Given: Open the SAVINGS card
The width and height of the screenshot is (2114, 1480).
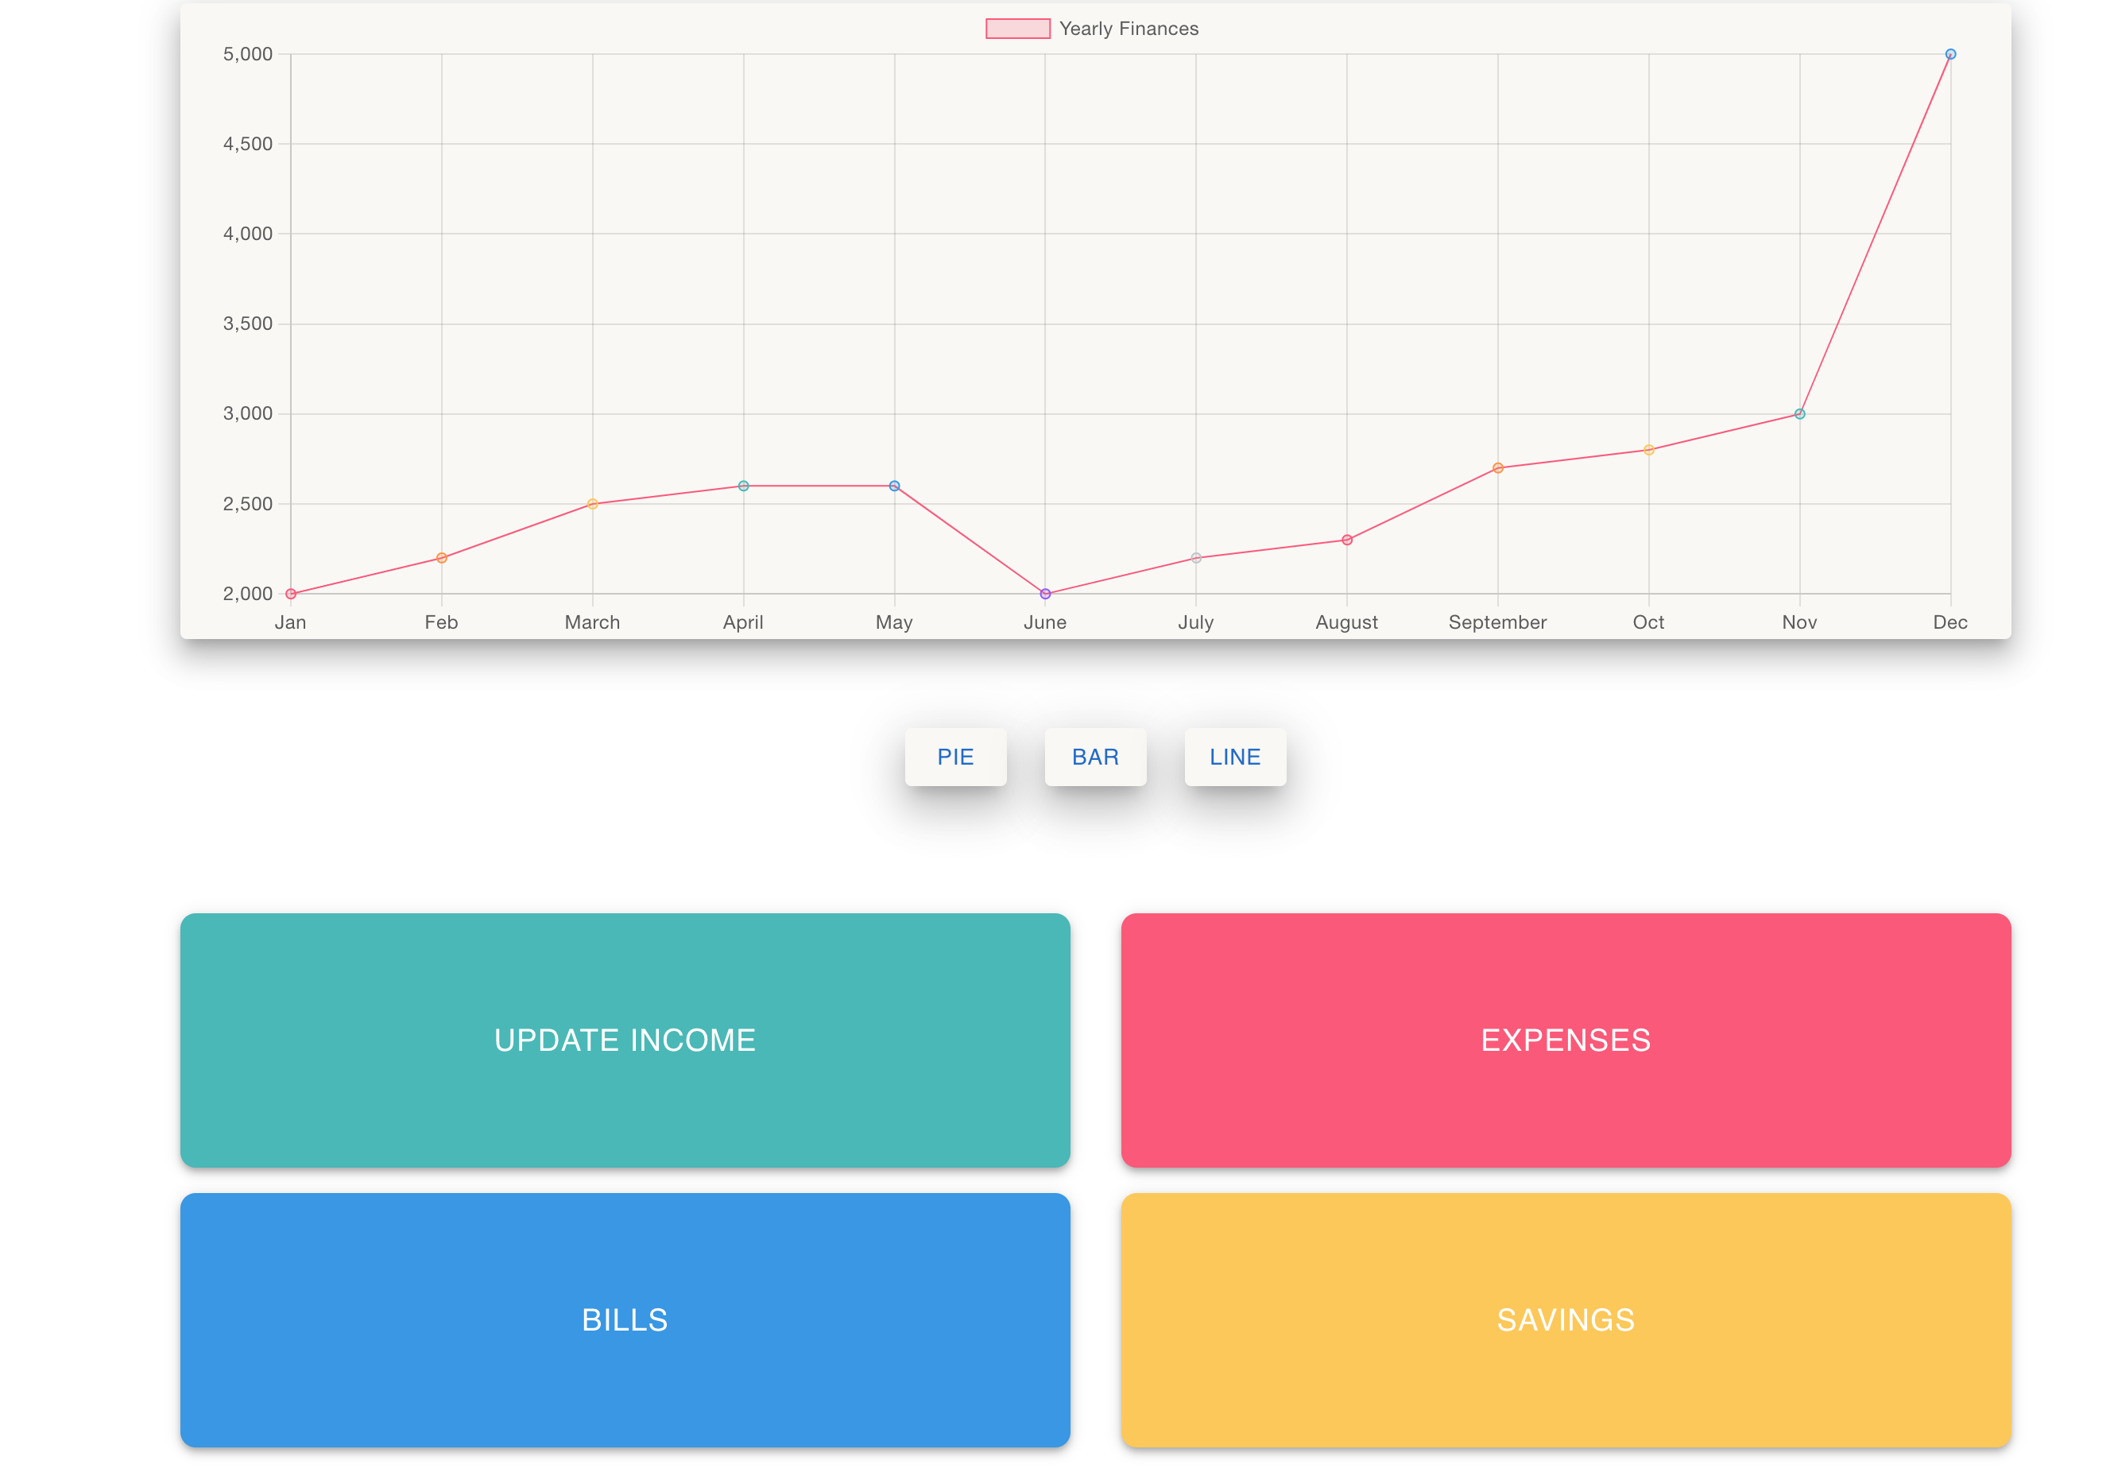Looking at the screenshot, I should tap(1566, 1319).
